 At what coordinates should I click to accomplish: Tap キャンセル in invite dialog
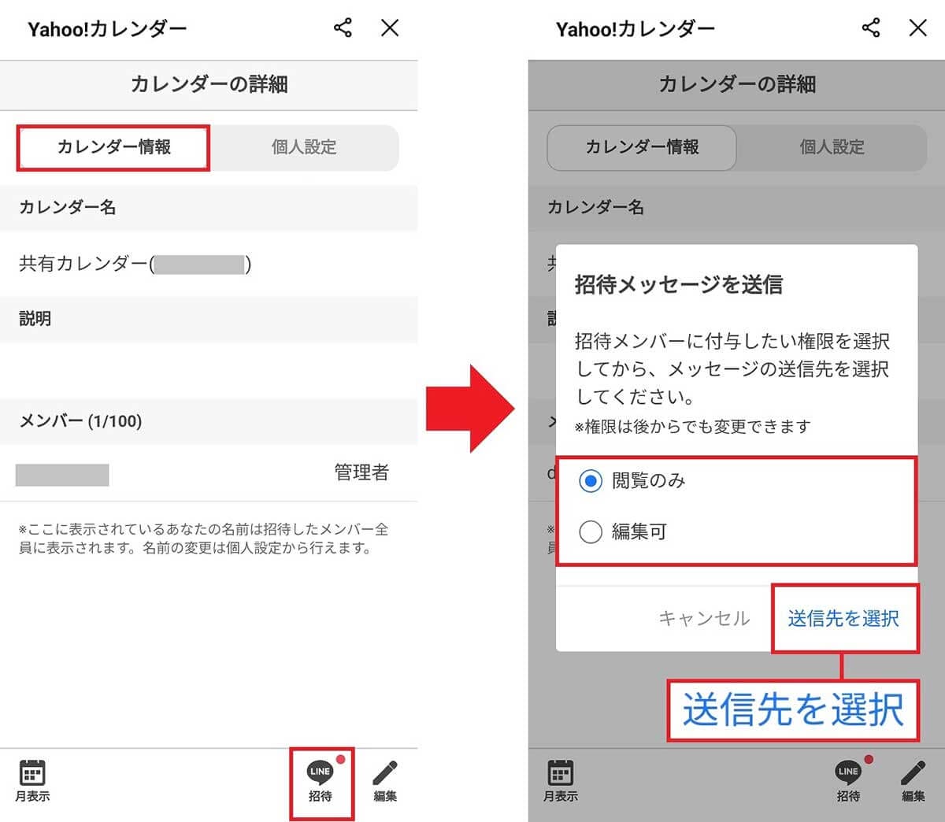[704, 618]
